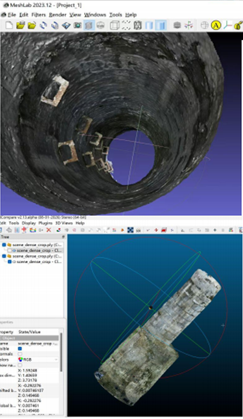243x419 pixels.
Task: Click the shifted box value Y: 0.00746107
Action: [31, 390]
